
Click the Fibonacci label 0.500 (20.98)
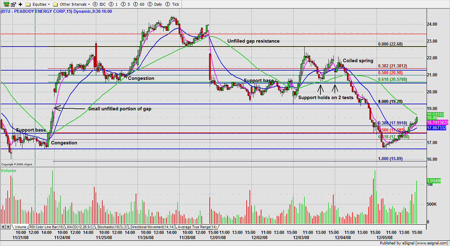[x=390, y=73]
